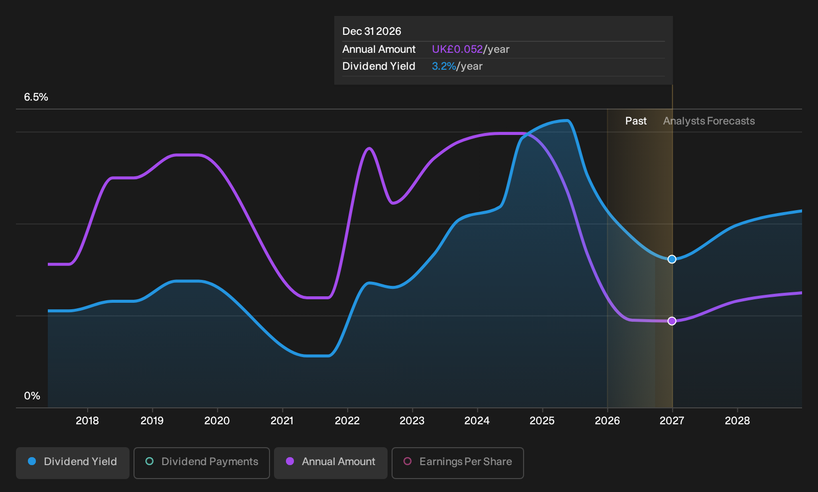The image size is (818, 492).
Task: Click the 2019 x-axis label
Action: tap(152, 421)
